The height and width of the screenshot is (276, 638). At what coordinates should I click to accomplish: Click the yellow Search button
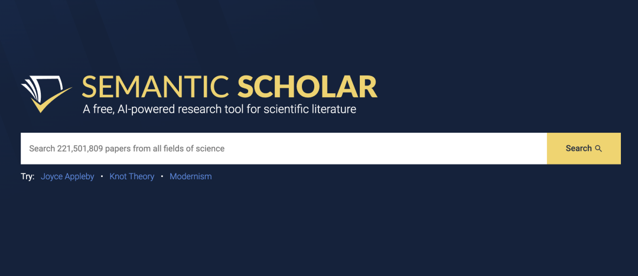point(584,149)
